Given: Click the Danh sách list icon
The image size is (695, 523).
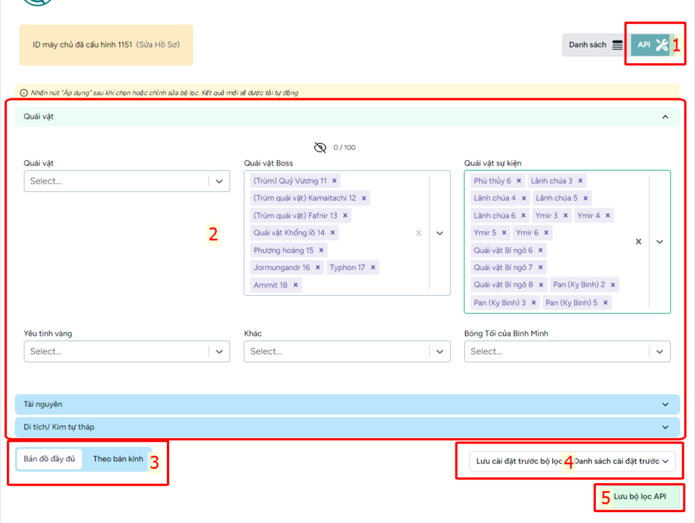Looking at the screenshot, I should [x=617, y=45].
